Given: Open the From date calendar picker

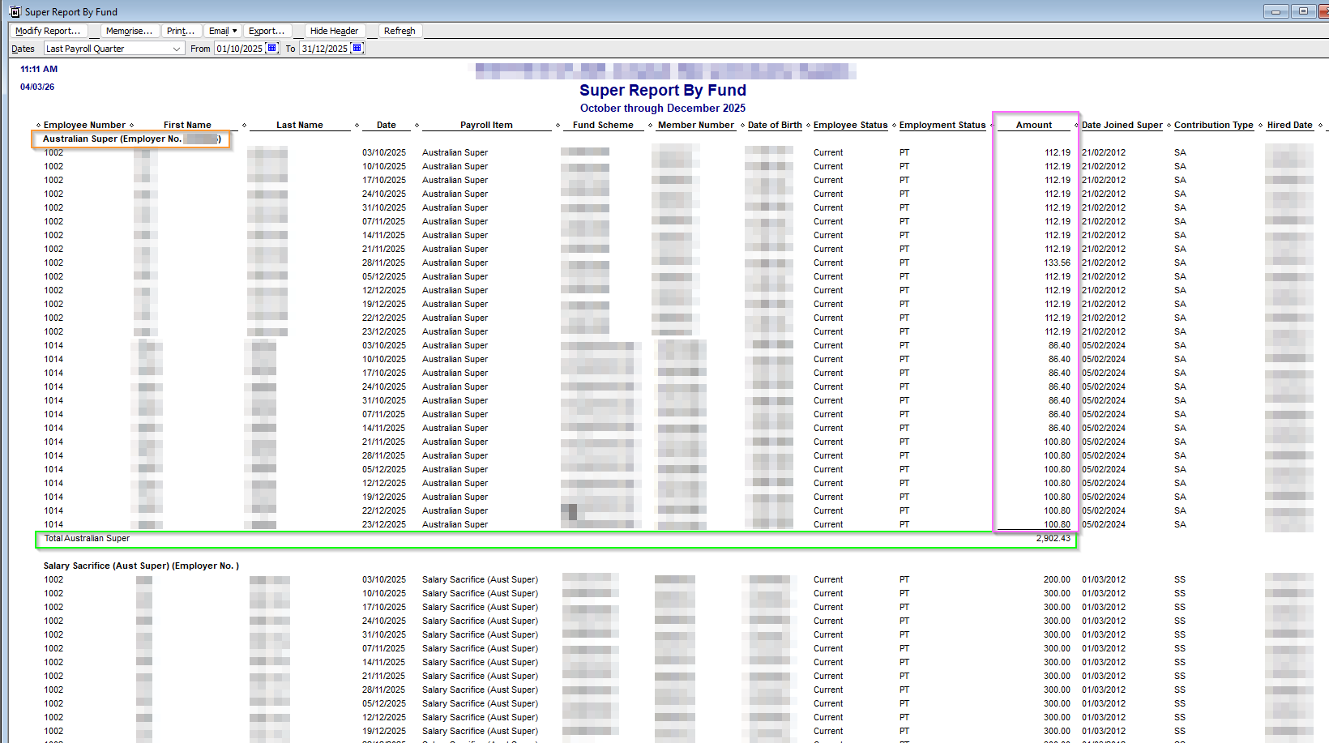Looking at the screenshot, I should (272, 48).
